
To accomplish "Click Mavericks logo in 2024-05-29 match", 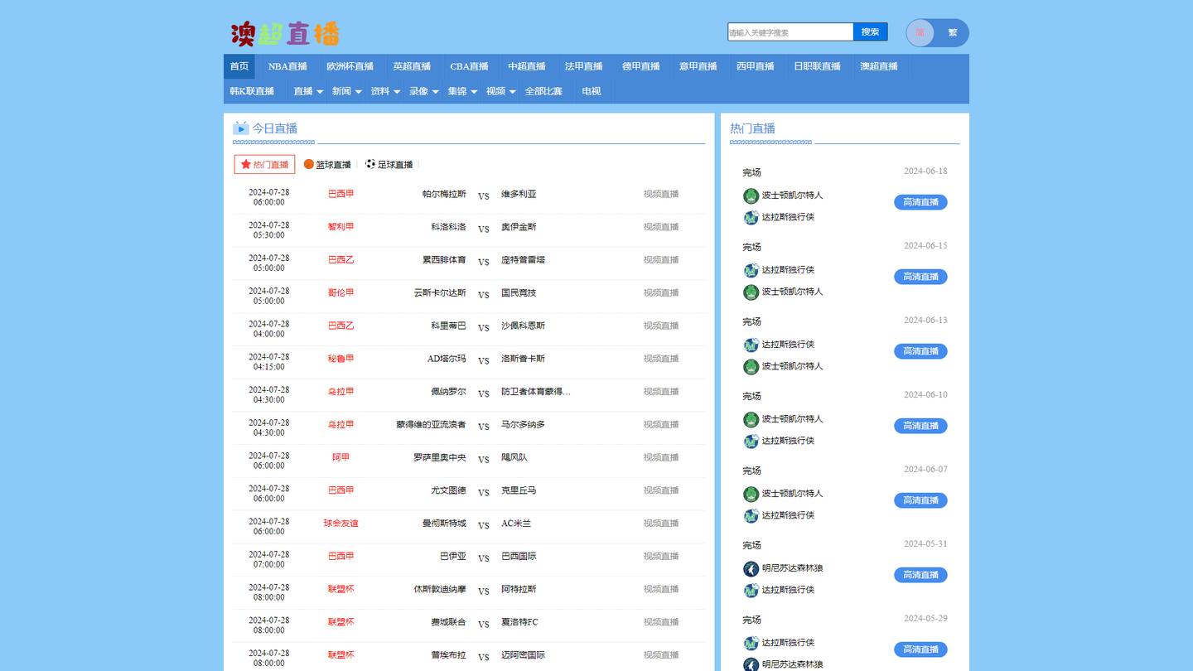I will click(x=751, y=644).
